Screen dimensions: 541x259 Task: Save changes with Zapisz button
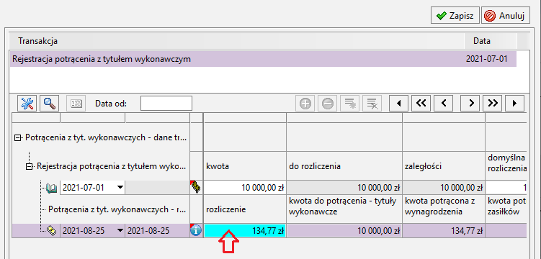click(455, 16)
